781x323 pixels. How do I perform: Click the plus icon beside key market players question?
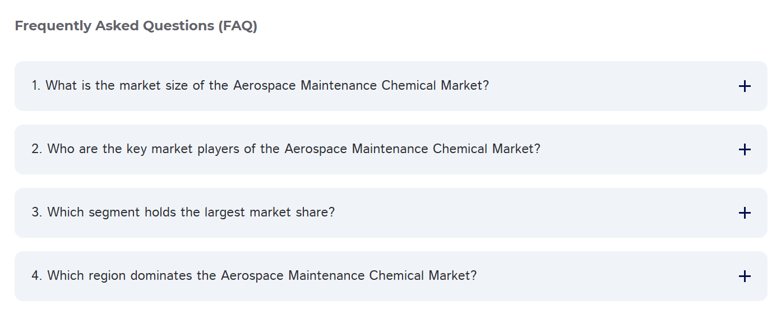(745, 150)
